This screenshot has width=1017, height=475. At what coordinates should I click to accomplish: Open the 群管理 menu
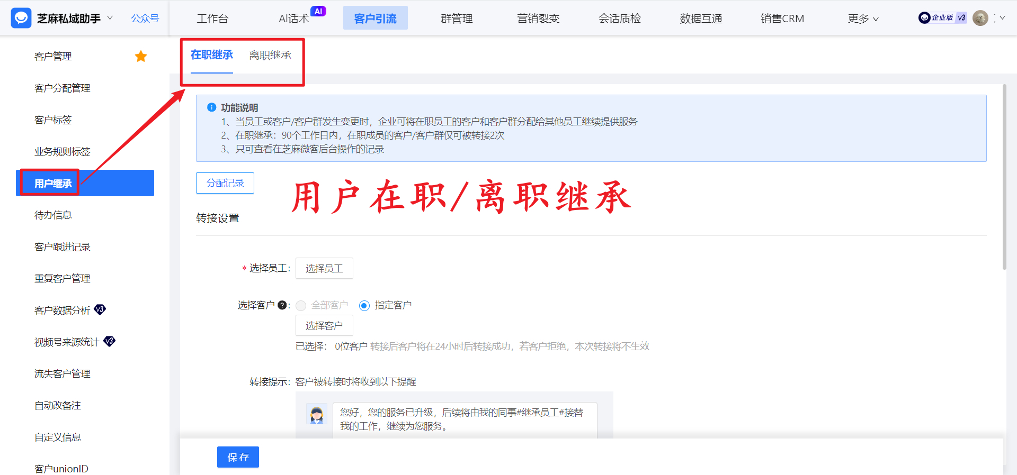[x=457, y=19]
